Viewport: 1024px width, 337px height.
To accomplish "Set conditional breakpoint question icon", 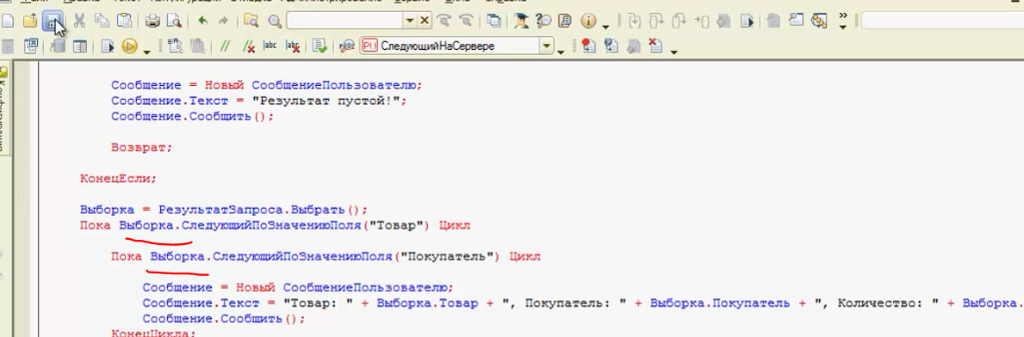I will (611, 46).
